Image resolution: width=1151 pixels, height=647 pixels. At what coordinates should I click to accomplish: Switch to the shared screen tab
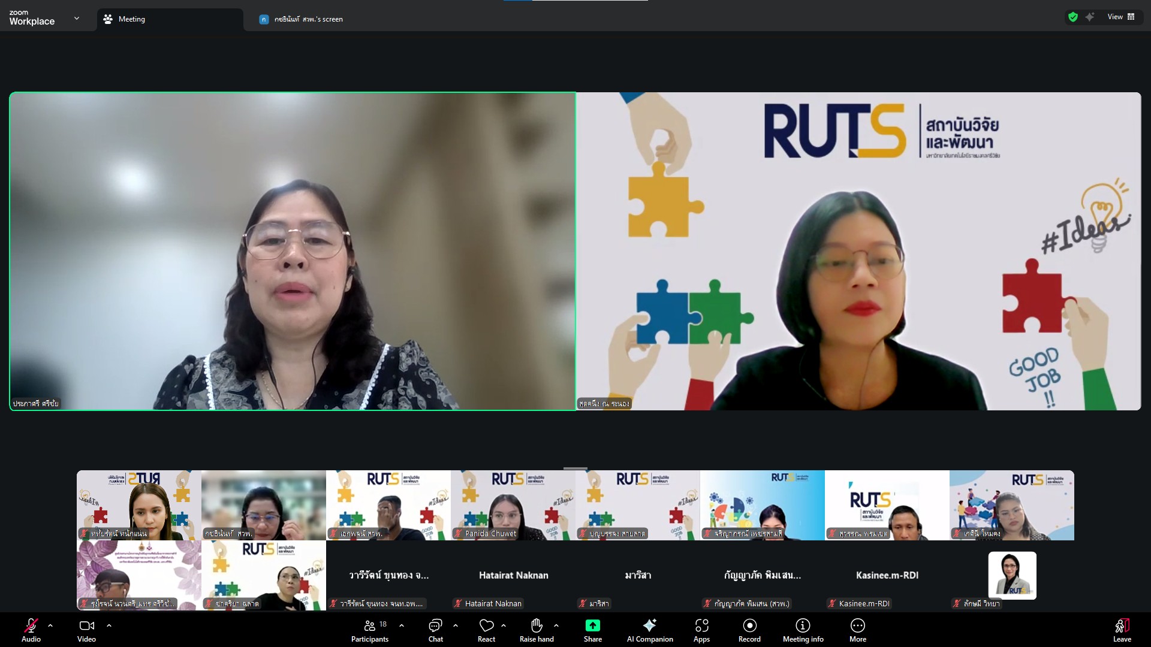(x=308, y=19)
